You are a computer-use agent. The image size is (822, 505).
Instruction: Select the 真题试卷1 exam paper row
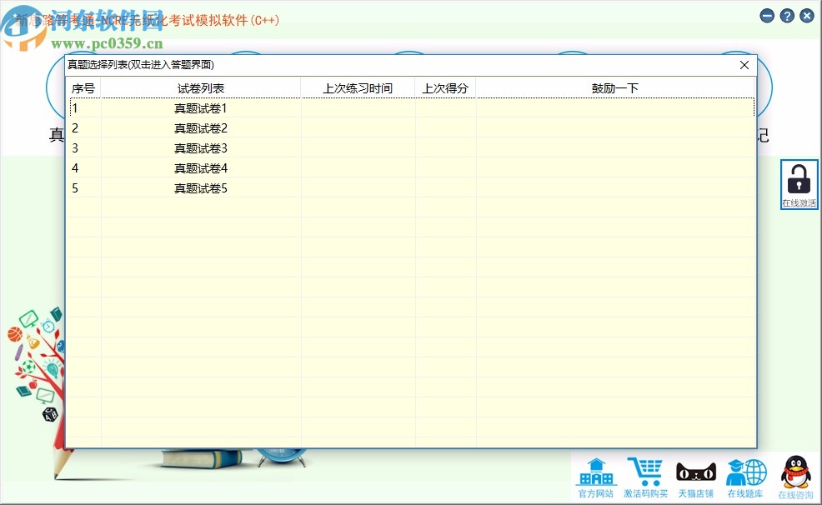(x=200, y=107)
